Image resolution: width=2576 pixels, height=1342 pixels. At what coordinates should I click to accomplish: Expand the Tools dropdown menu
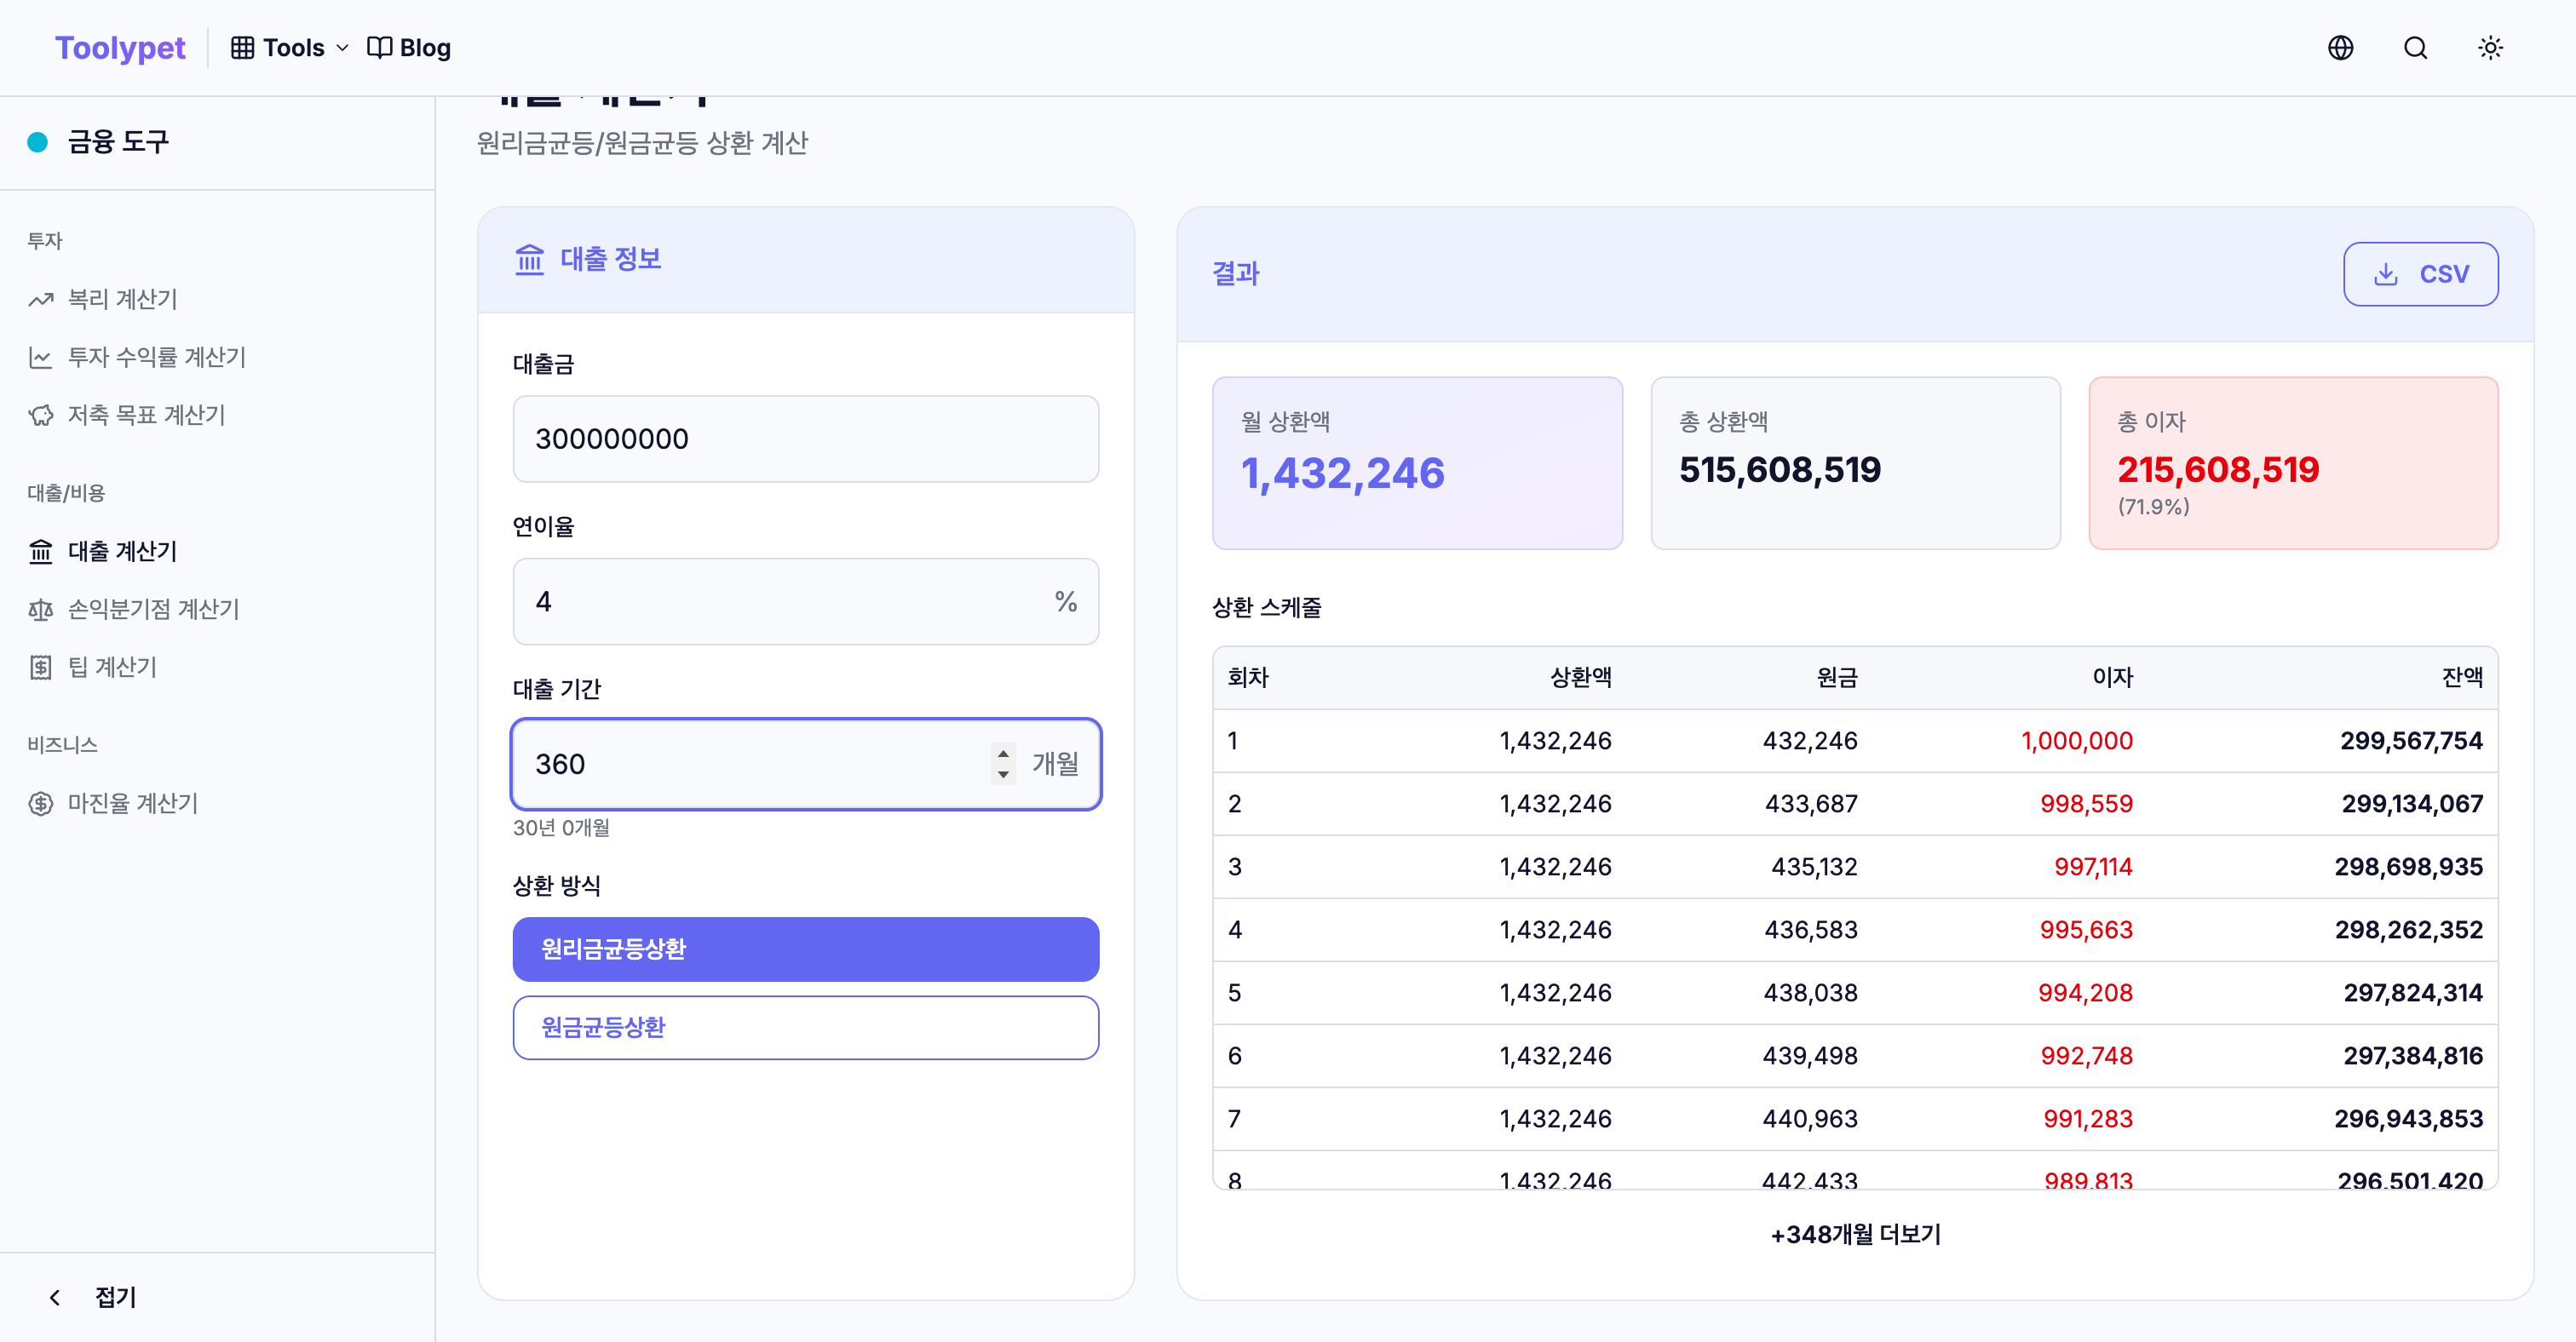[290, 48]
